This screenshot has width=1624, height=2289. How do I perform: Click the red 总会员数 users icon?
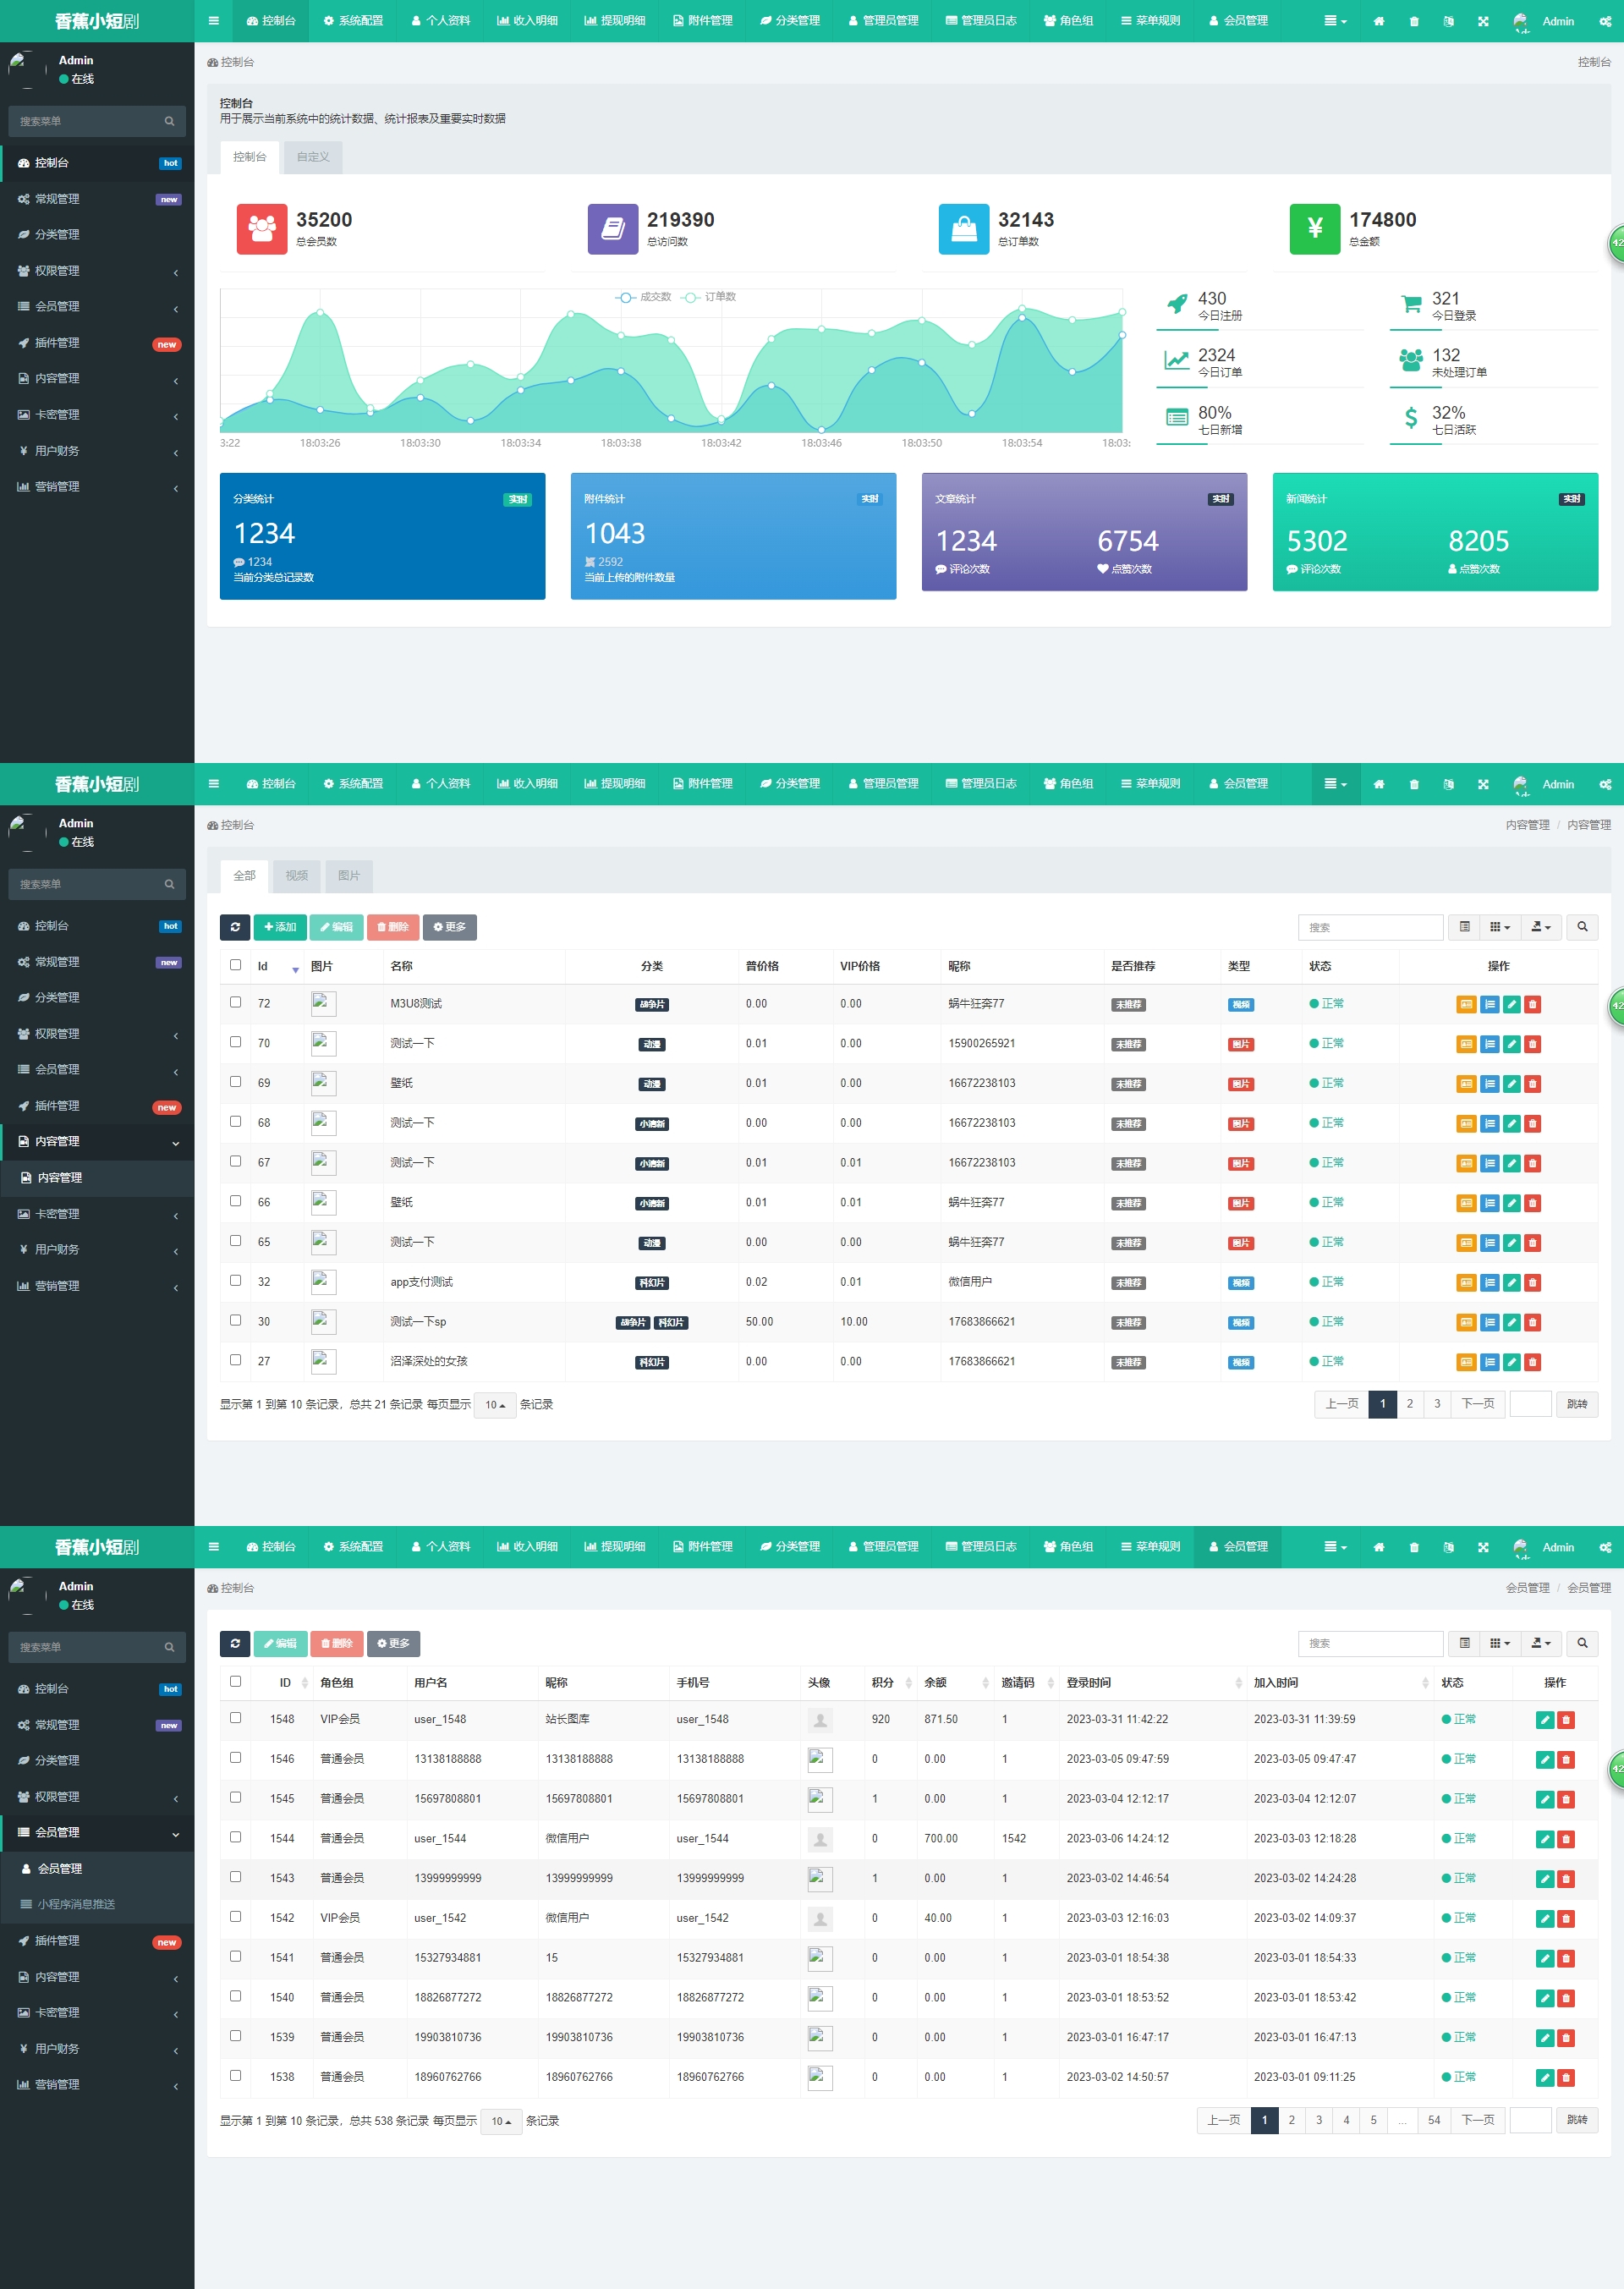click(262, 229)
